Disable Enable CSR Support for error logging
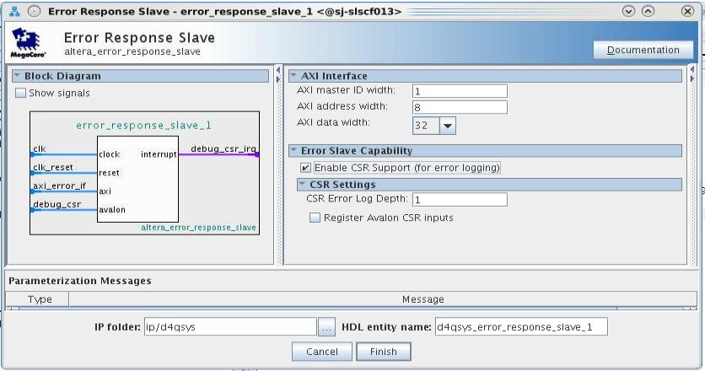 [305, 168]
